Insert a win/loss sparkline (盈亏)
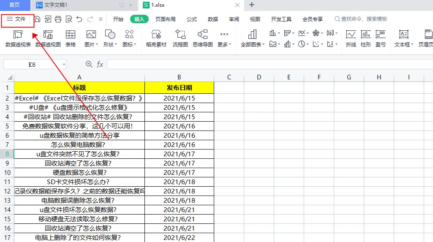 pos(380,35)
